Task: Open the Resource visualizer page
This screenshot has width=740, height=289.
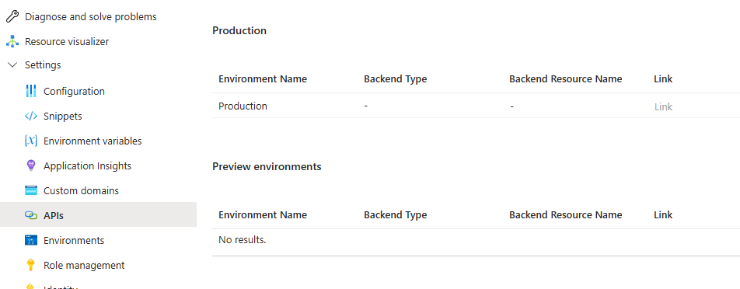Action: 67,41
